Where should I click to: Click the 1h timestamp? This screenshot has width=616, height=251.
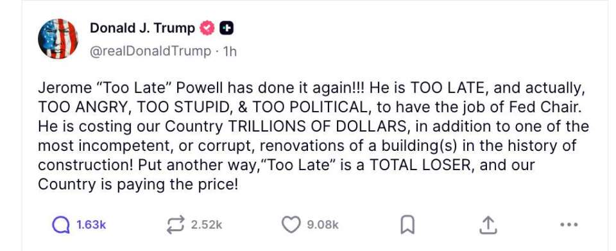[230, 51]
